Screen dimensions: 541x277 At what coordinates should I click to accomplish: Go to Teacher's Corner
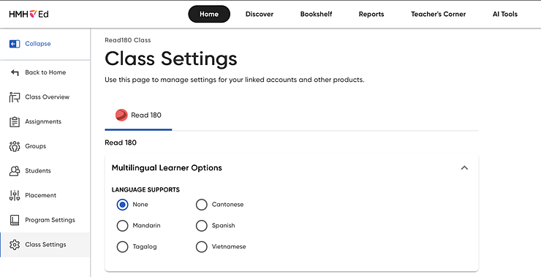(438, 14)
